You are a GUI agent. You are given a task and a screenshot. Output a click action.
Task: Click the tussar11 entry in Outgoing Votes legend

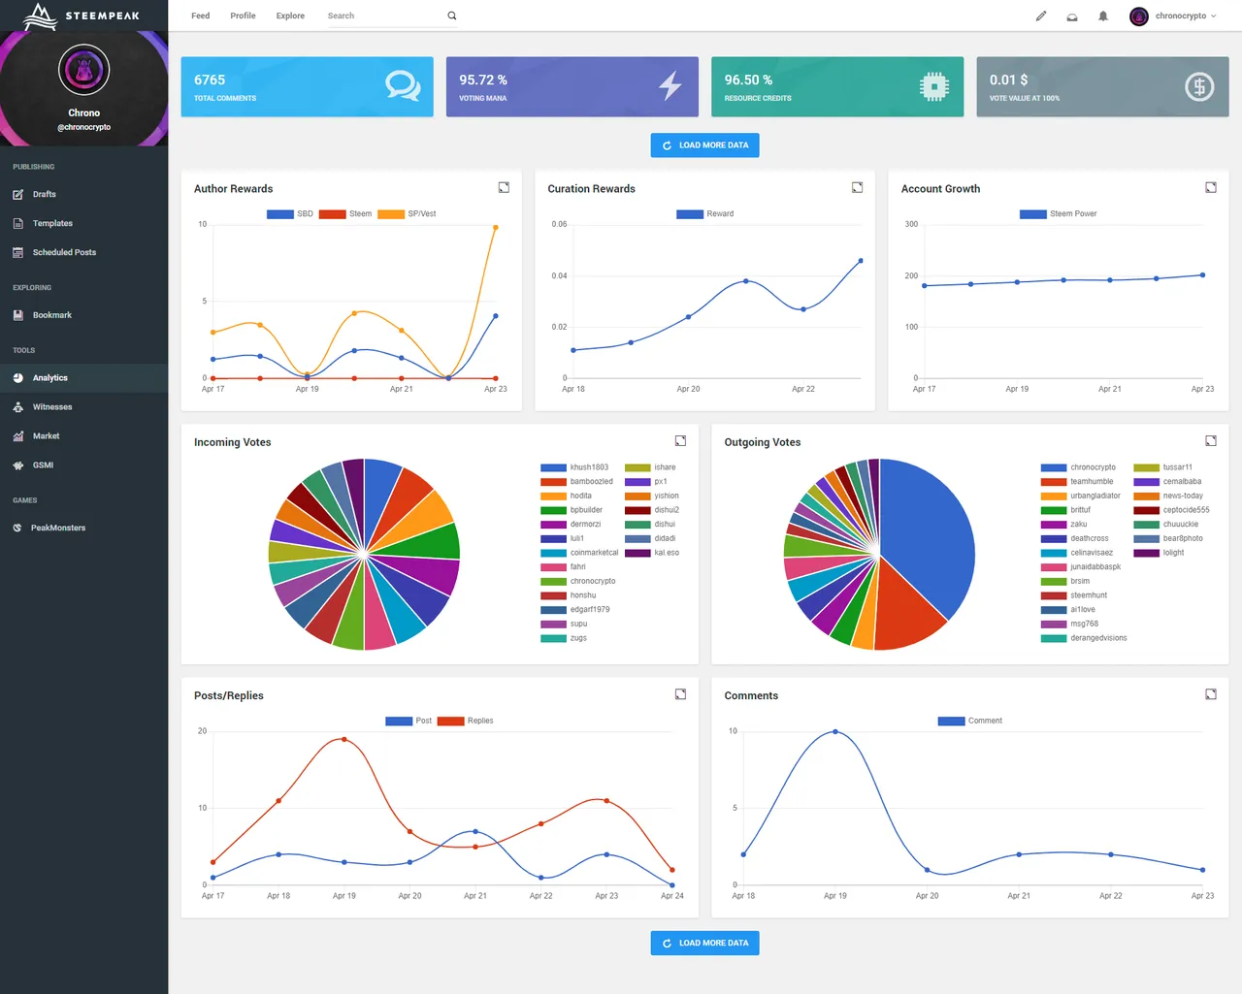click(x=1162, y=467)
